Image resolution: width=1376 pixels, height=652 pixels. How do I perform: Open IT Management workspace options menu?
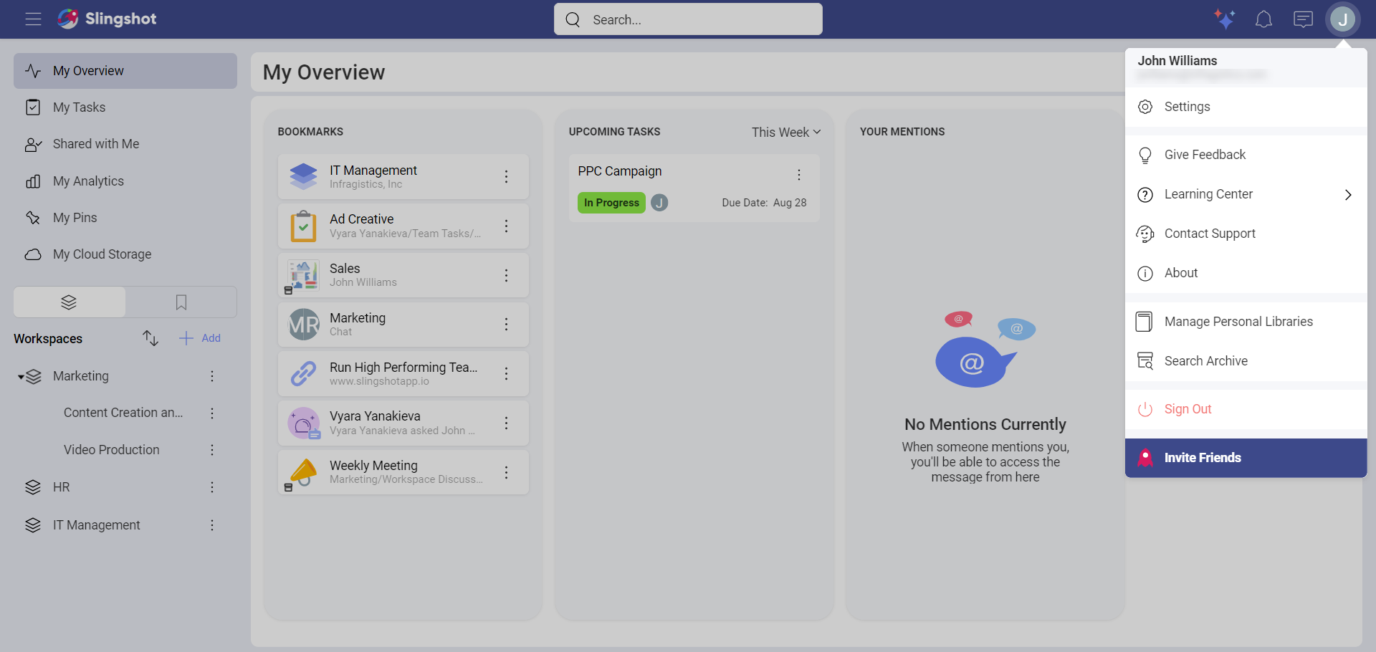[x=212, y=525]
